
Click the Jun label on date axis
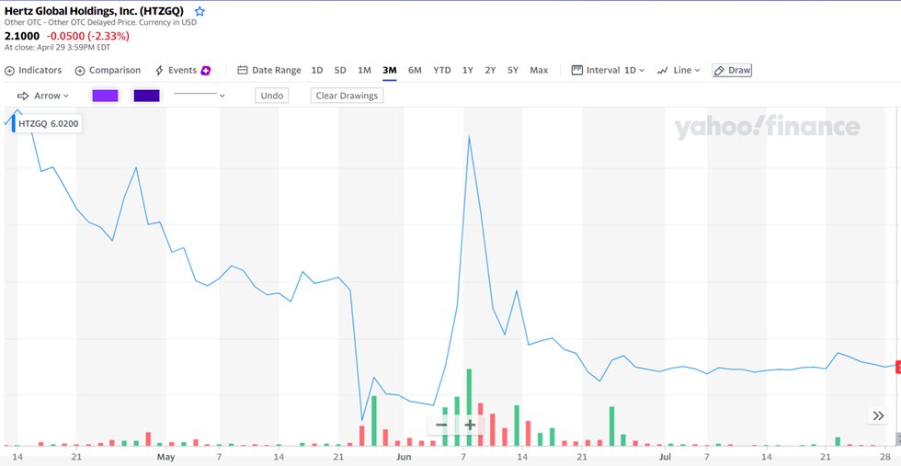click(x=404, y=457)
